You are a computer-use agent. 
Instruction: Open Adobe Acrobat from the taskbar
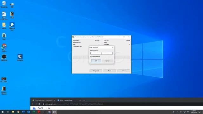click(x=39, y=112)
